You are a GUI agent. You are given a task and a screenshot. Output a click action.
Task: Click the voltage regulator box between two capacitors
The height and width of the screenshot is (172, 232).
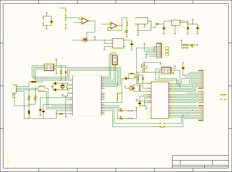click(176, 23)
